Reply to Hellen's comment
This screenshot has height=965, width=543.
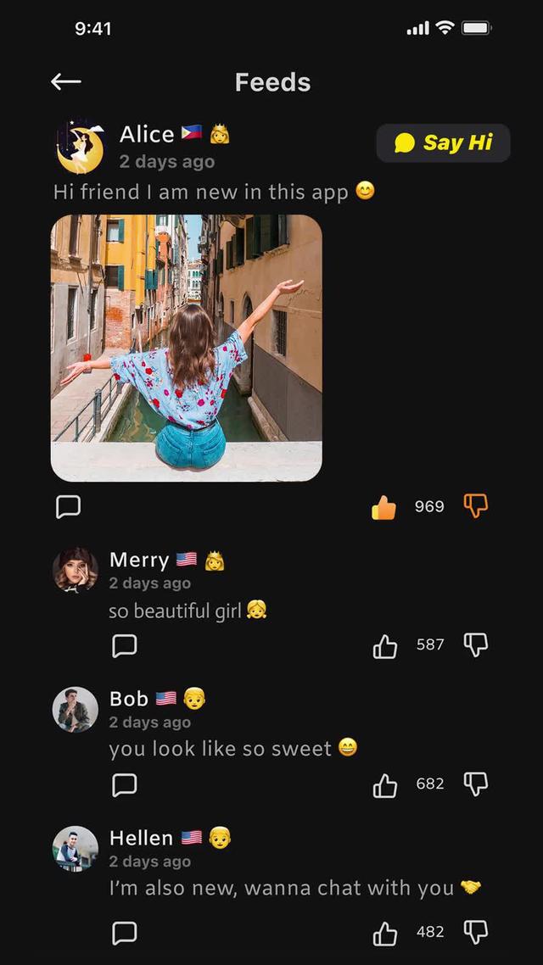125,933
